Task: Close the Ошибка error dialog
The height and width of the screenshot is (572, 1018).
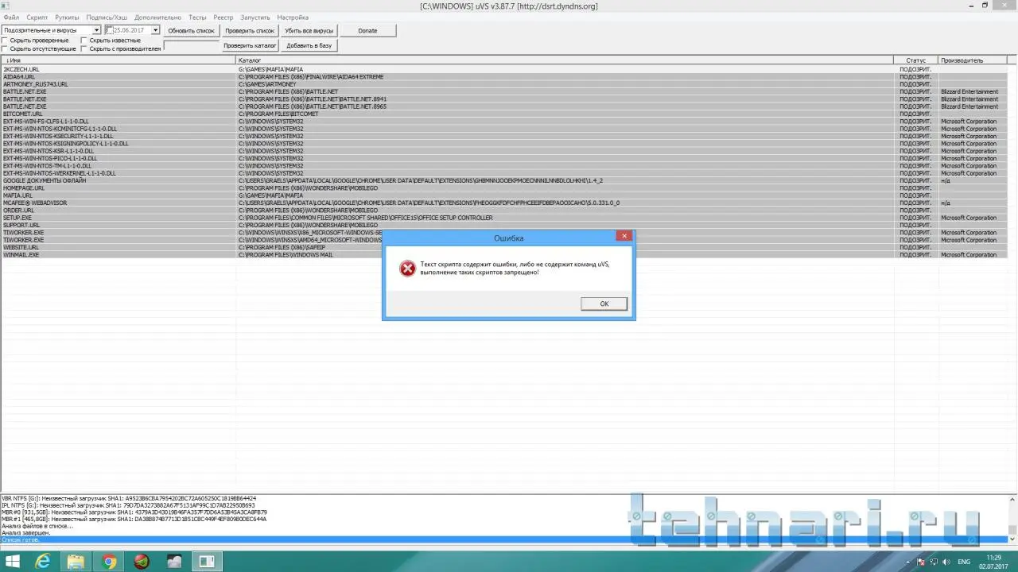Action: (625, 236)
